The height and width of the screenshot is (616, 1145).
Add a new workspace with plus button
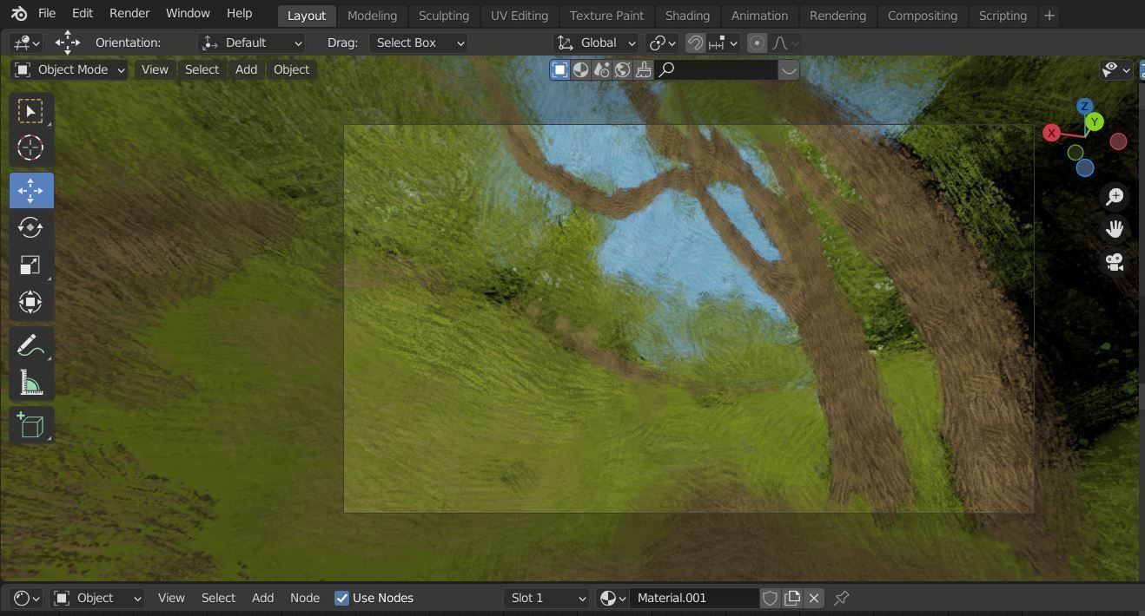point(1049,16)
